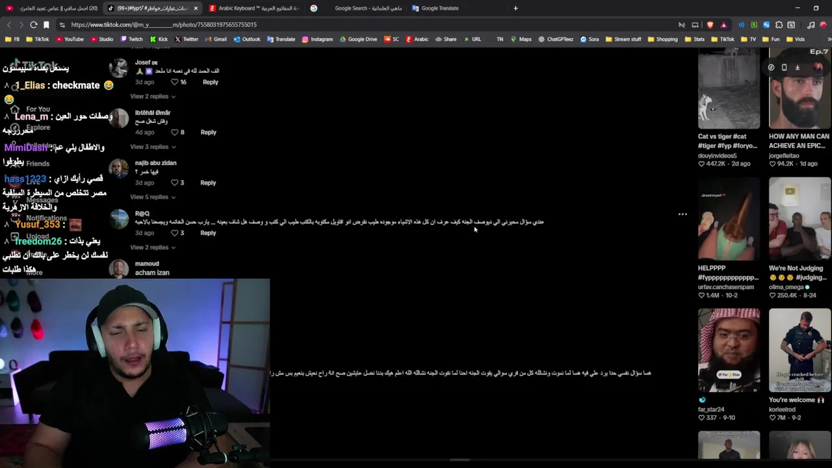Visit urfav.canchaserspam creator link
832x468 pixels.
coord(726,287)
